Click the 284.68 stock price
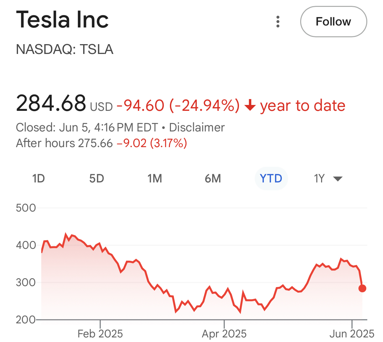 click(x=51, y=103)
